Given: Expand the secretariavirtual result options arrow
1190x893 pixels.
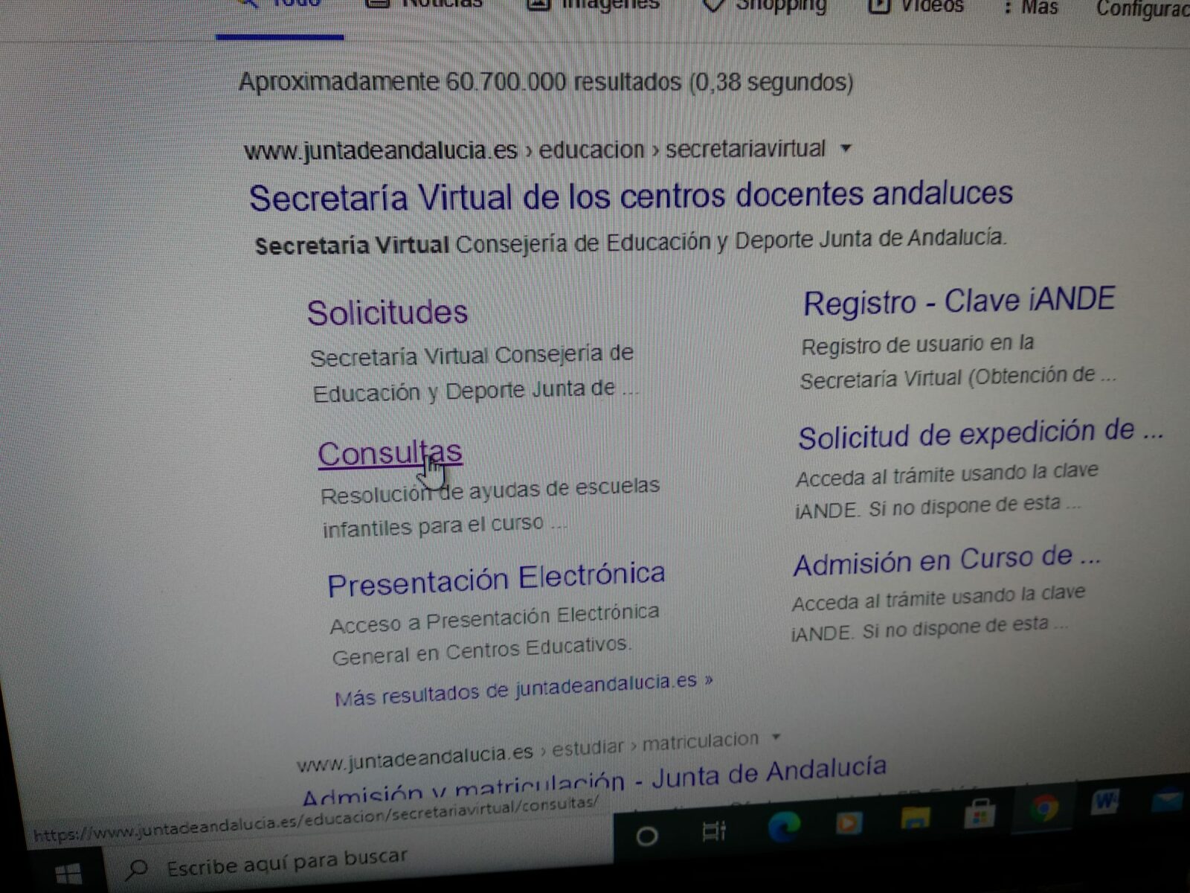Looking at the screenshot, I should click(846, 148).
